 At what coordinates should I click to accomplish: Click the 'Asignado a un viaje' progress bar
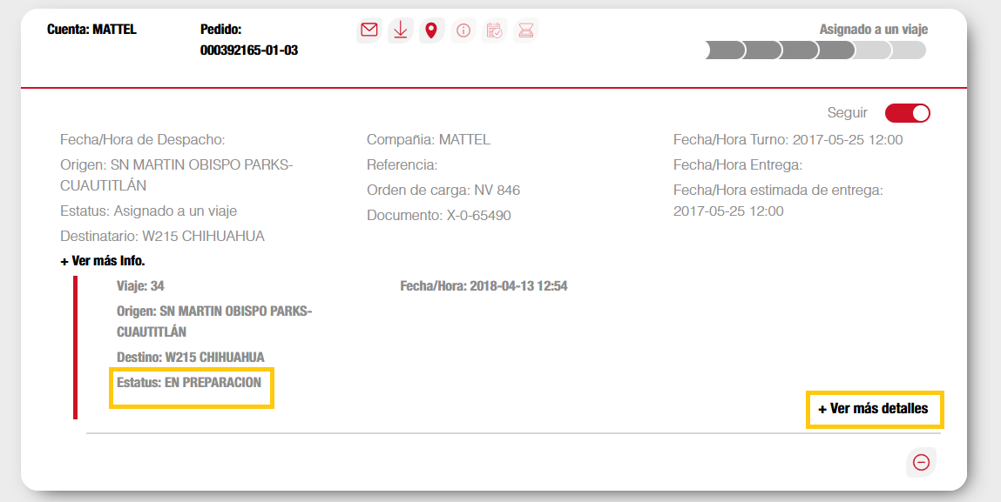click(815, 50)
